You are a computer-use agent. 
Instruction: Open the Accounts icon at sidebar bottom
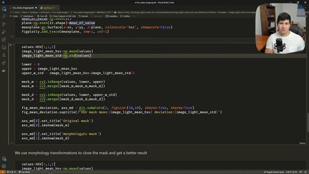[x=4, y=159]
